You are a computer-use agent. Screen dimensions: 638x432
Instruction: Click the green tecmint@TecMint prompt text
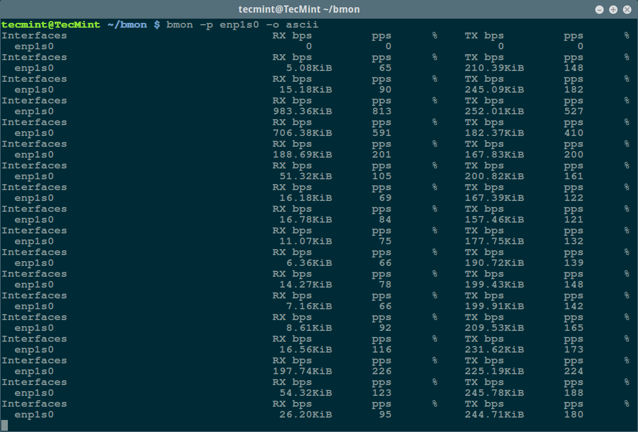tap(50, 25)
